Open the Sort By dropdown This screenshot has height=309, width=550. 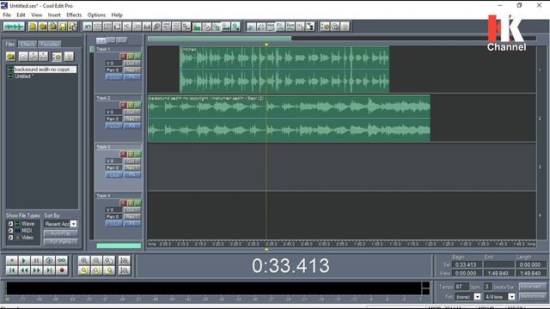(73, 224)
